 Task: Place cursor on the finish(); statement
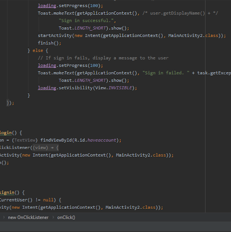[49, 43]
